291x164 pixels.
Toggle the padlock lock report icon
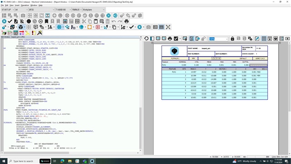click(x=232, y=38)
